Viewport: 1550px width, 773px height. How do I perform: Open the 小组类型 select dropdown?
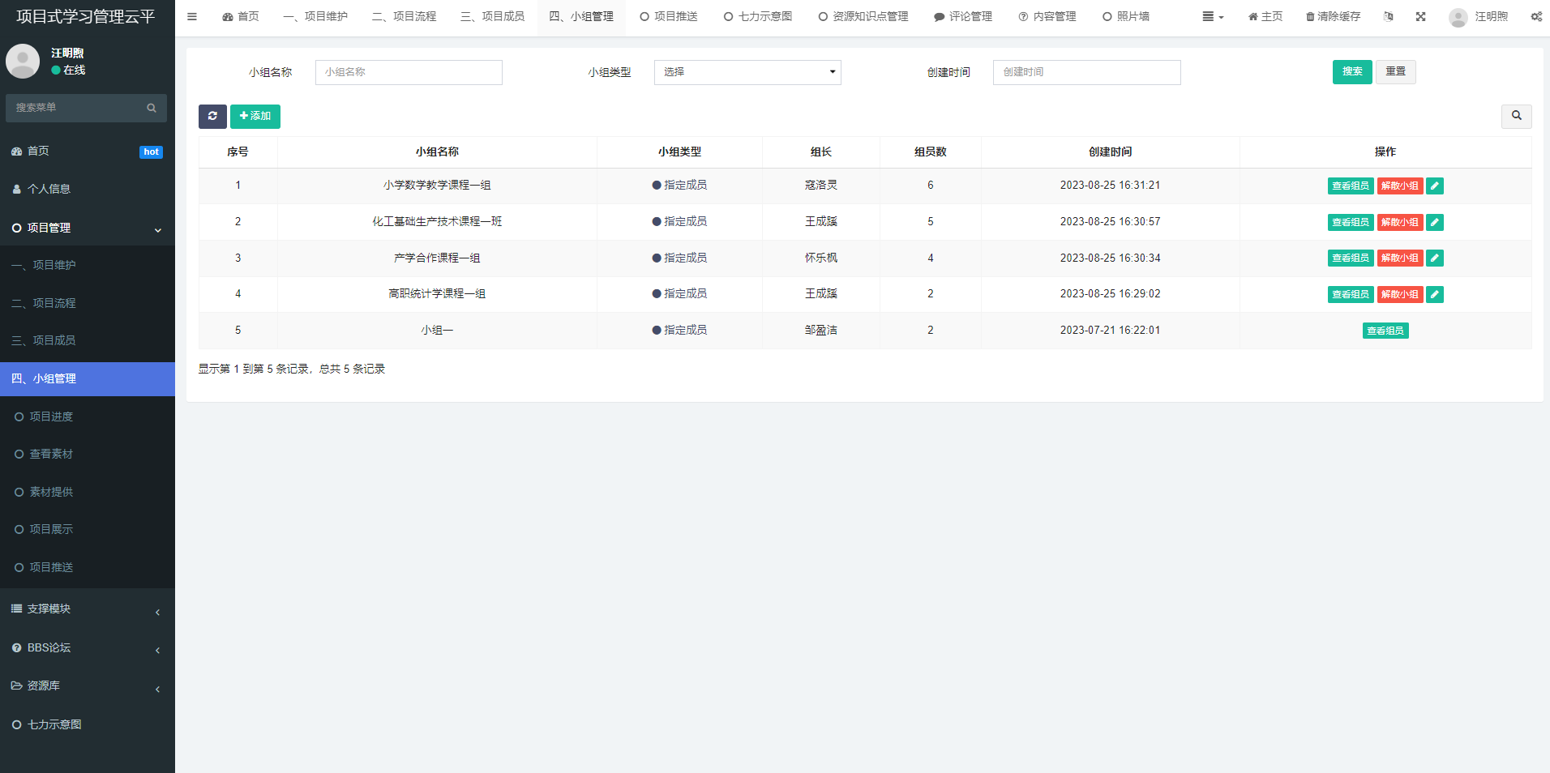[x=747, y=72]
